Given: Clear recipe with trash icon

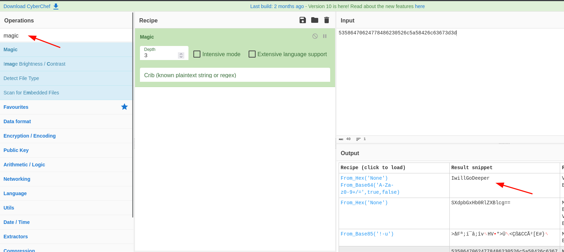Looking at the screenshot, I should [327, 20].
